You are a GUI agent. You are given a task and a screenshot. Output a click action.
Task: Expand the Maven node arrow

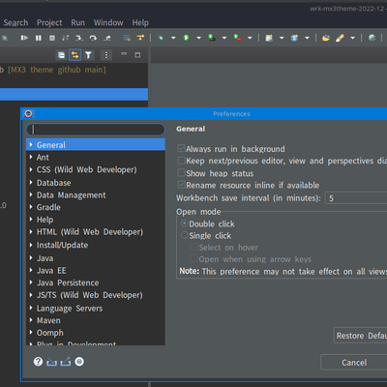pos(31,320)
